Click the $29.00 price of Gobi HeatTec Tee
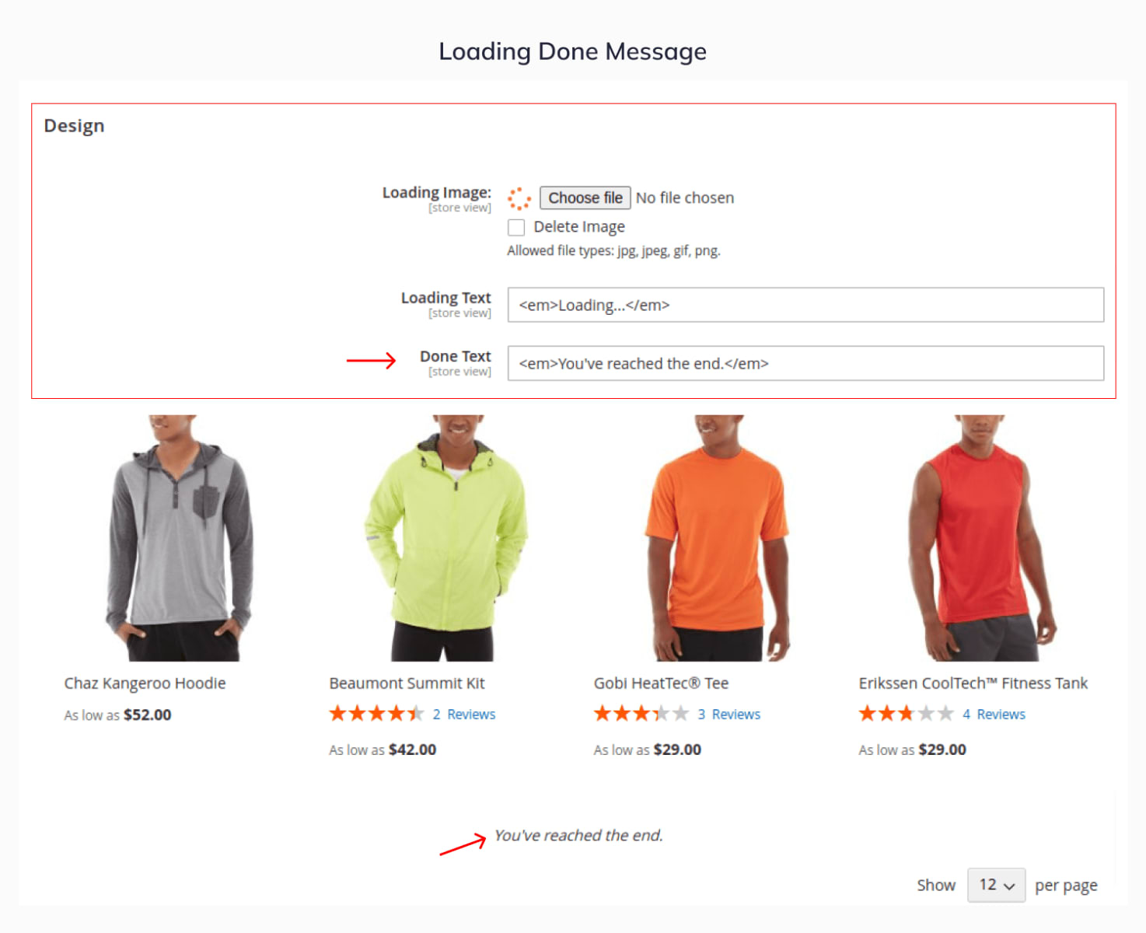 pyautogui.click(x=677, y=750)
